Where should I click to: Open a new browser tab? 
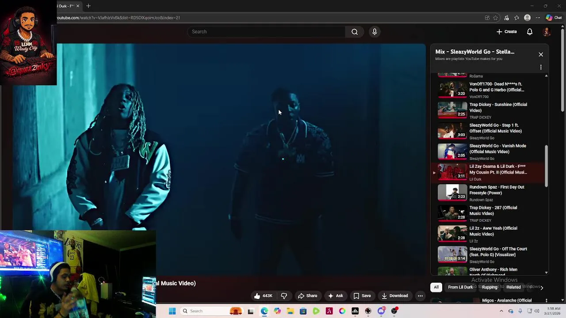tap(88, 6)
